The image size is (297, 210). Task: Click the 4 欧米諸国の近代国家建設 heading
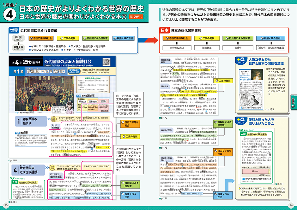tap(28, 170)
